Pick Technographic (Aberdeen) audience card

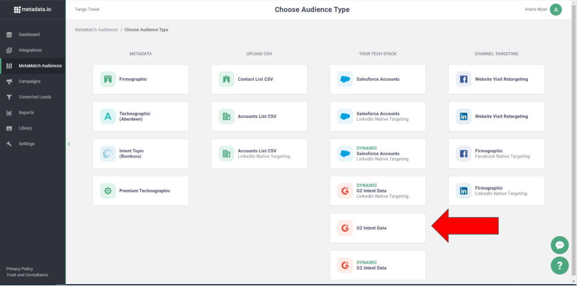pyautogui.click(x=140, y=116)
